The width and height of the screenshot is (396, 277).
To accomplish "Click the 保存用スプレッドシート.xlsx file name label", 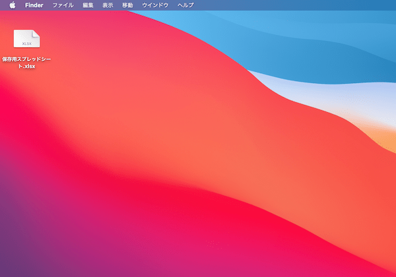I will pyautogui.click(x=26, y=63).
